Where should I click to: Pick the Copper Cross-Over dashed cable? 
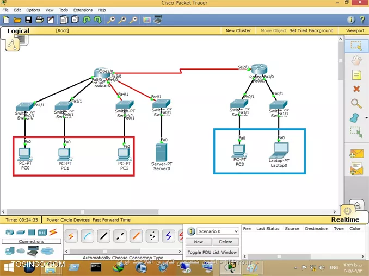(x=120, y=236)
